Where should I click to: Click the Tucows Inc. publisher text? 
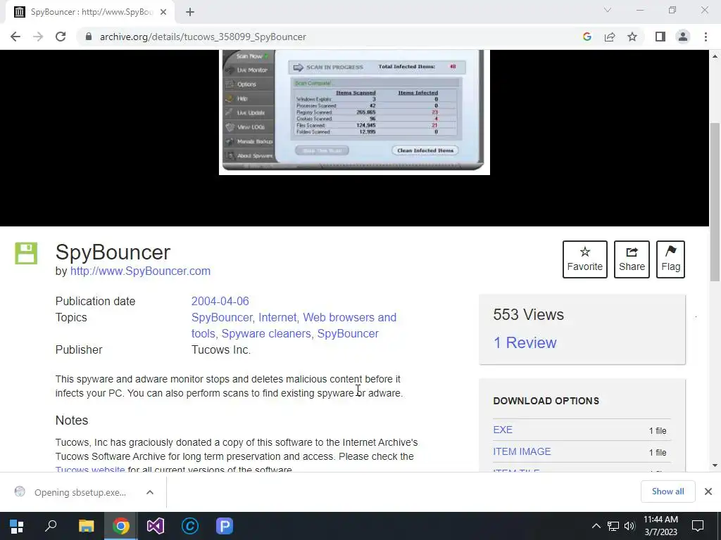[x=220, y=350]
